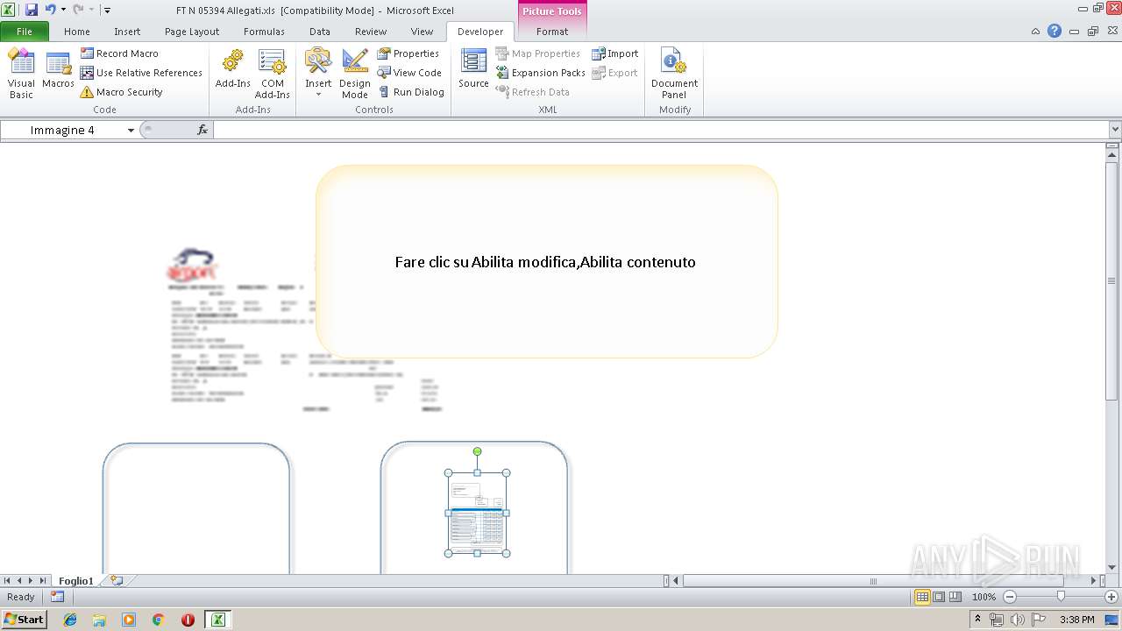Screen dimensions: 1122x631
Task: Toggle Design Mode
Action: coord(355,74)
